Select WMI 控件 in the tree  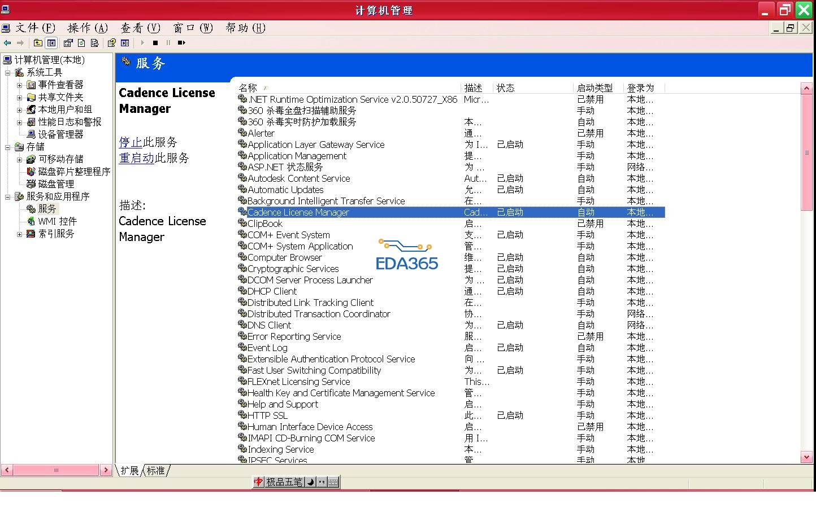58,221
